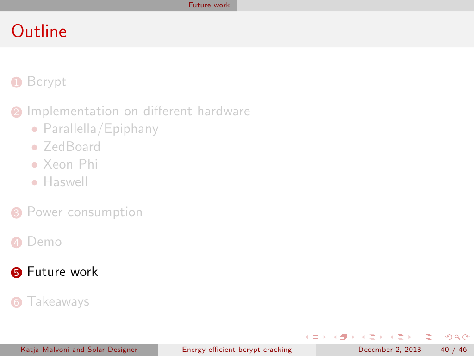Click the slide rectangle navigation icon

click(316, 337)
